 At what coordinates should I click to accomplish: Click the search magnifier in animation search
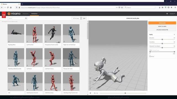[x=26, y=18]
